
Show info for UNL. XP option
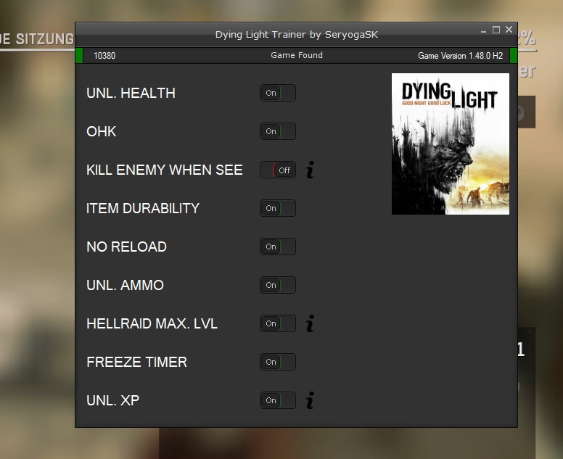click(x=310, y=400)
